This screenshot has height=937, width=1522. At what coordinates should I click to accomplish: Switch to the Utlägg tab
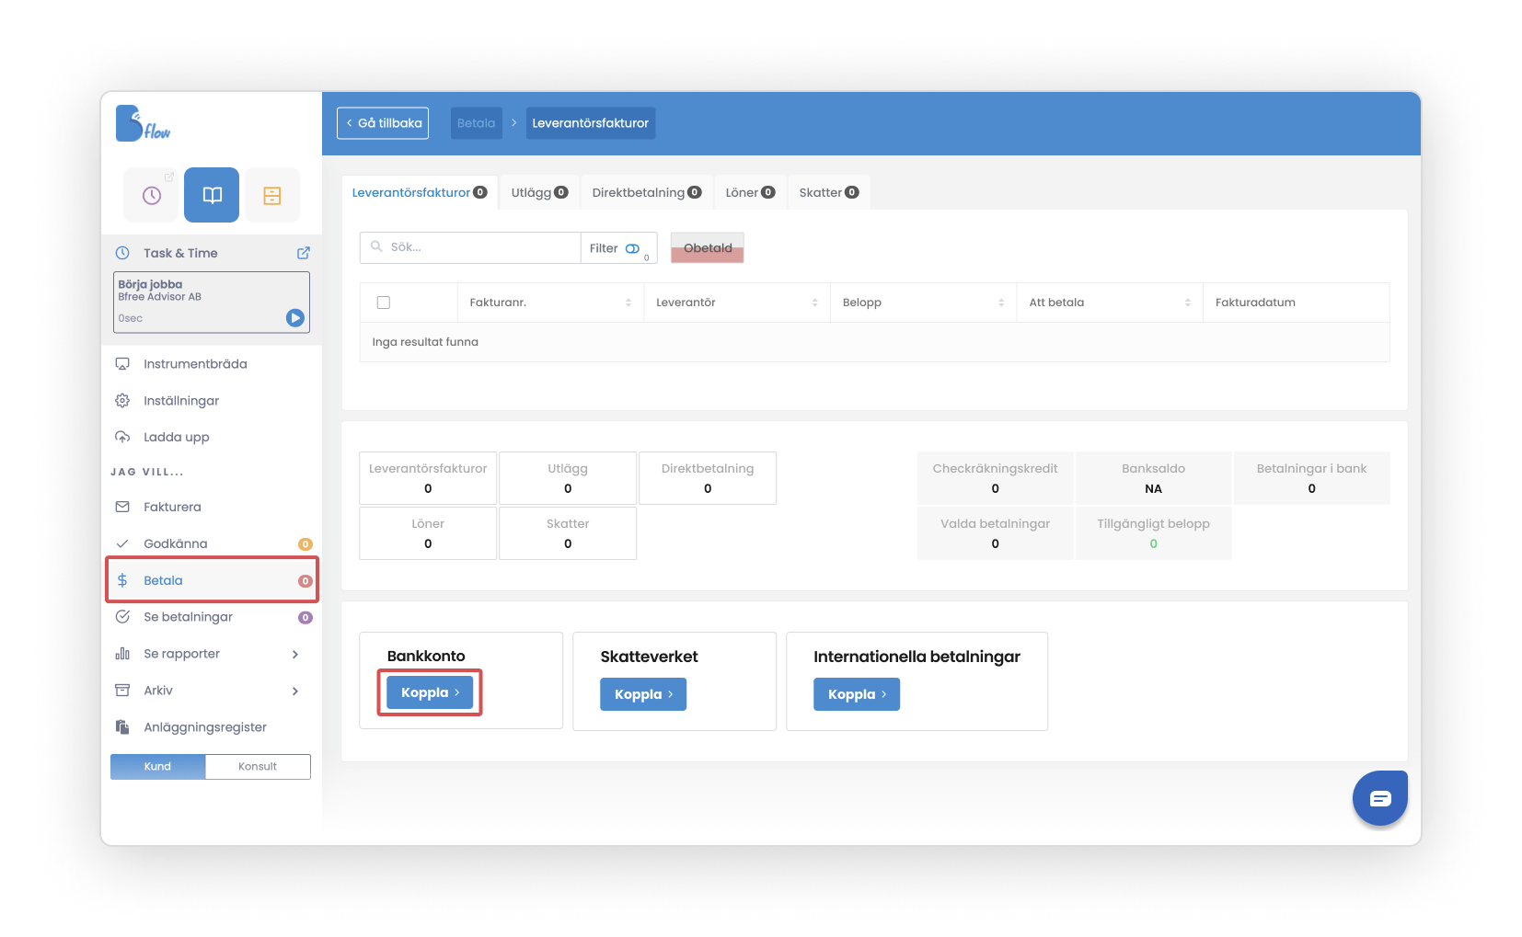click(x=539, y=193)
